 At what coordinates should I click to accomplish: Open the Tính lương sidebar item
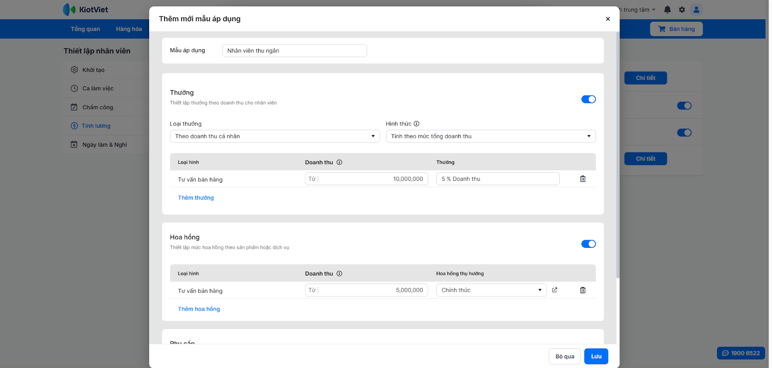pos(96,126)
